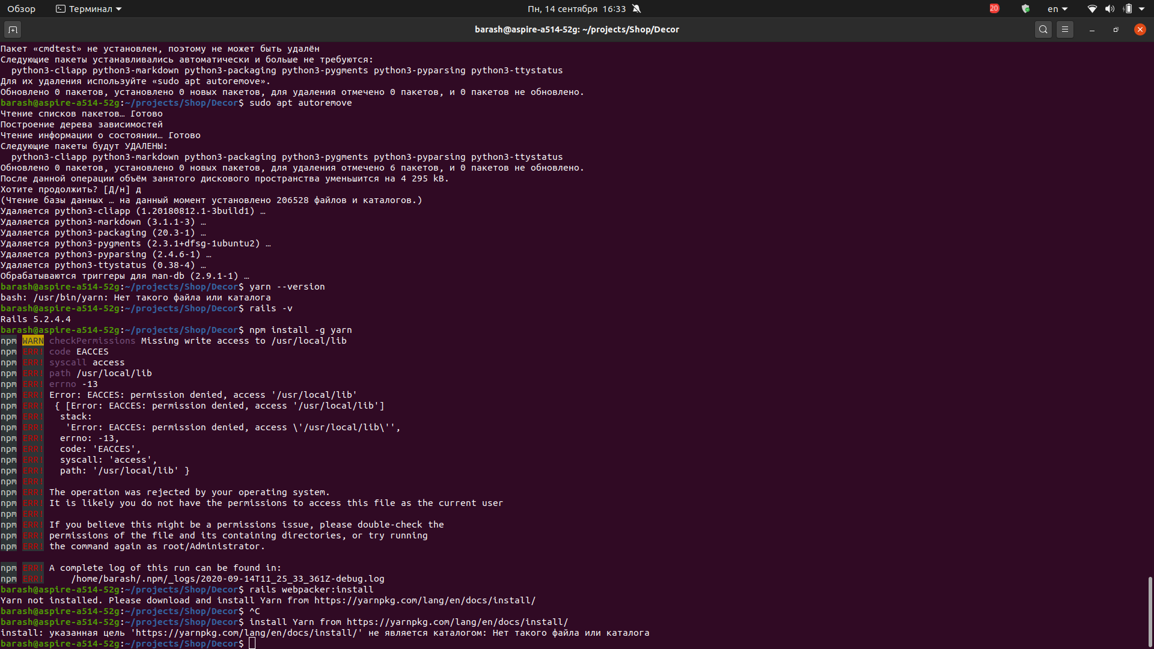Click the command 'sudo apt autoremove'

pos(301,103)
